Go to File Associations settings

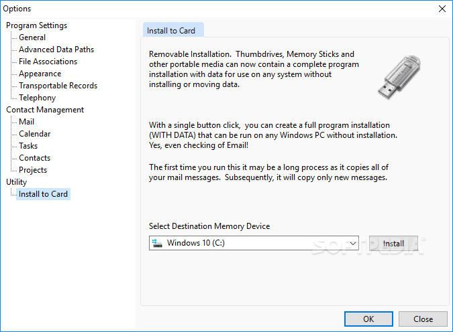(x=48, y=62)
